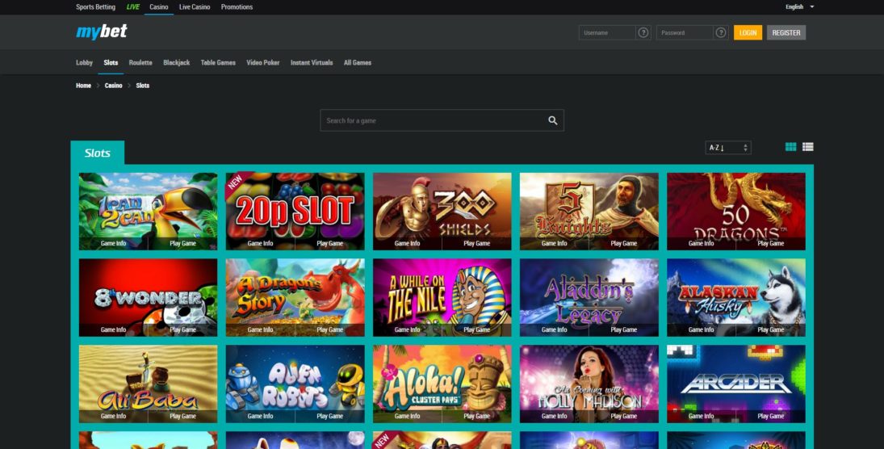Click the mybet logo
Viewport: 884px width, 449px height.
[x=102, y=31]
